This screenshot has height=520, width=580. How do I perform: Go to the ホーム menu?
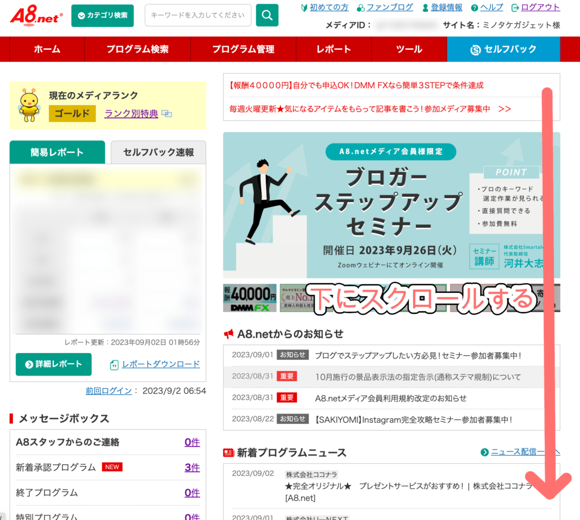[x=47, y=49]
